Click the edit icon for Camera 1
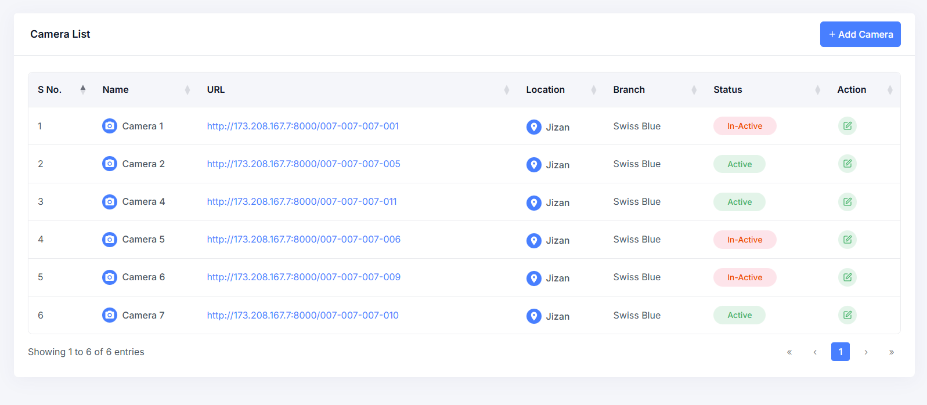 point(847,126)
